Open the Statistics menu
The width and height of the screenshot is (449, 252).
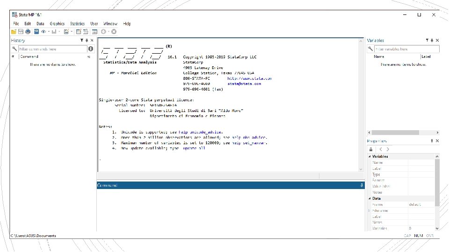tap(77, 24)
